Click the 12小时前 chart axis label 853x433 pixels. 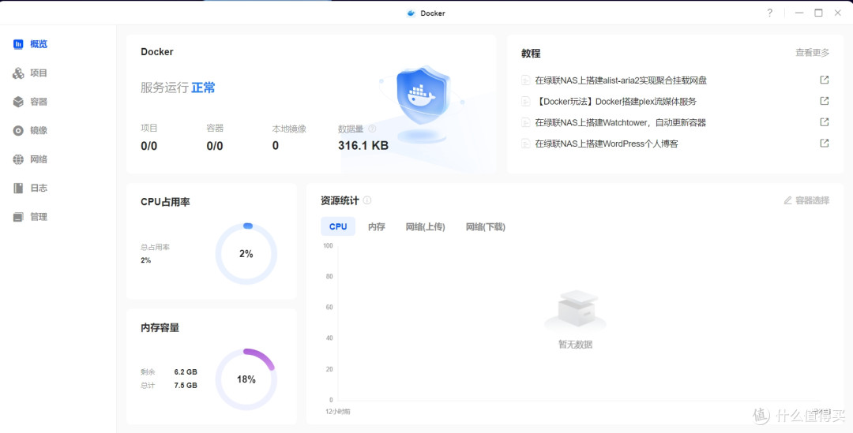(338, 412)
